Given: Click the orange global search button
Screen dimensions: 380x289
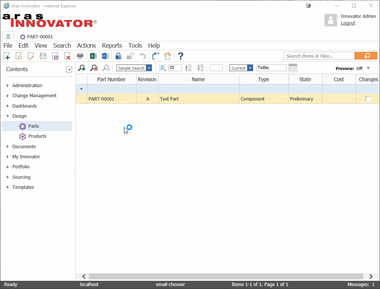Looking at the screenshot, I should pos(366,55).
